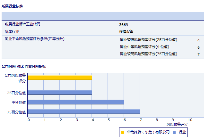Click the 公司风险 对比 同业风险指标 heading
The height and width of the screenshot is (140, 209).
(x=24, y=66)
